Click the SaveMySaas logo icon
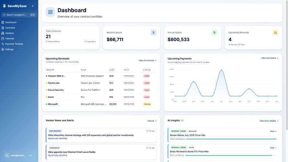This screenshot has width=288, height=162. point(4,6)
